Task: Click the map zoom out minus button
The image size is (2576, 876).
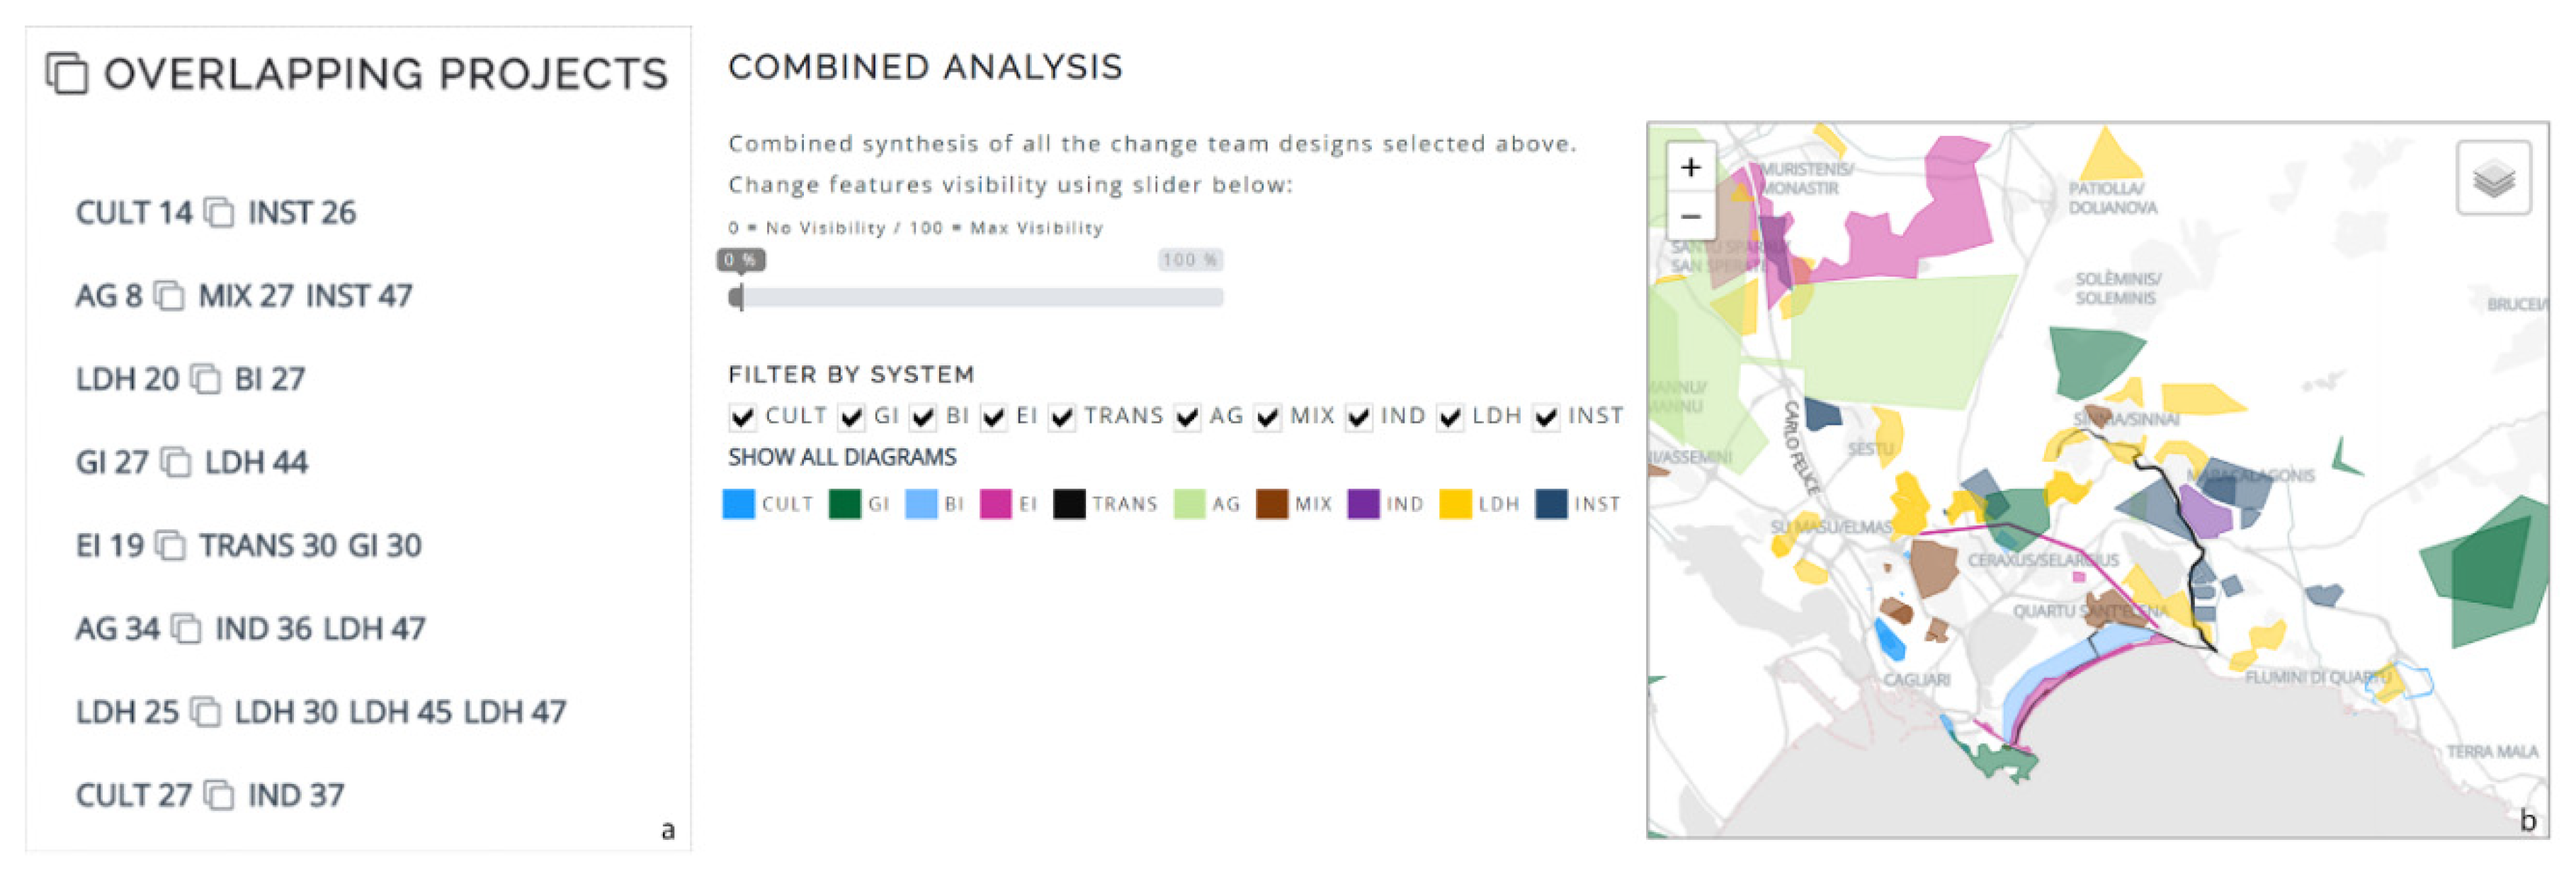Action: [1690, 216]
